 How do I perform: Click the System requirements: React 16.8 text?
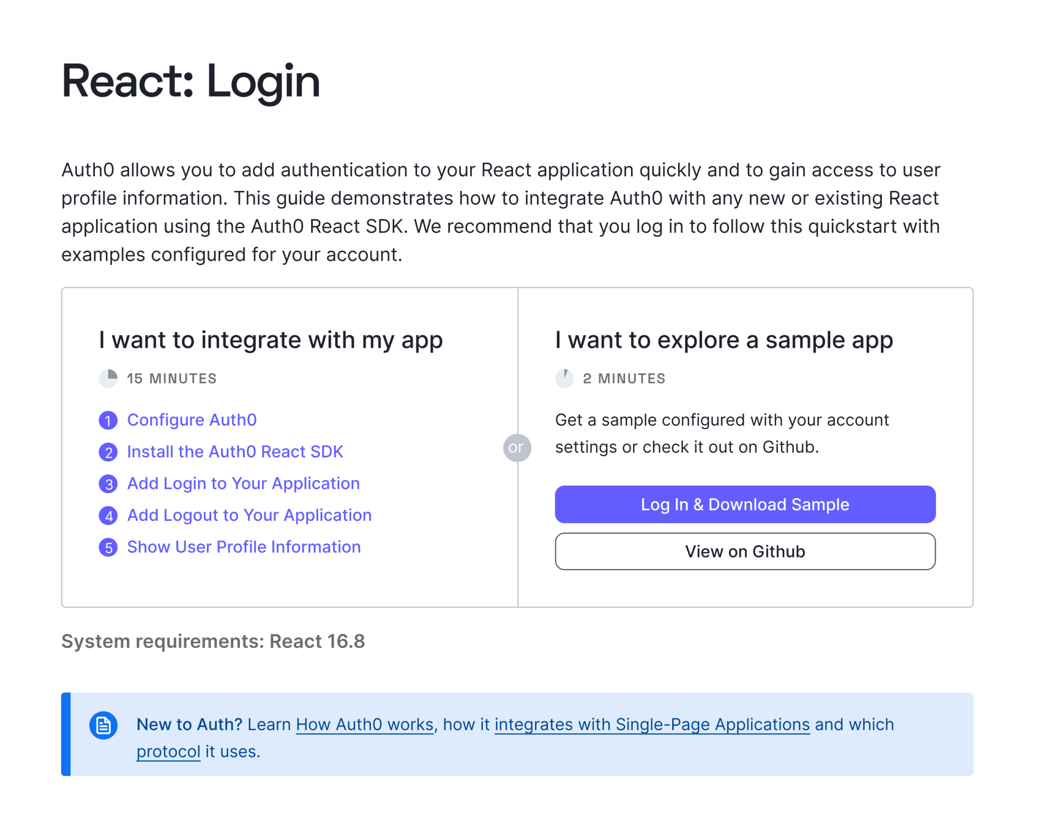[213, 642]
